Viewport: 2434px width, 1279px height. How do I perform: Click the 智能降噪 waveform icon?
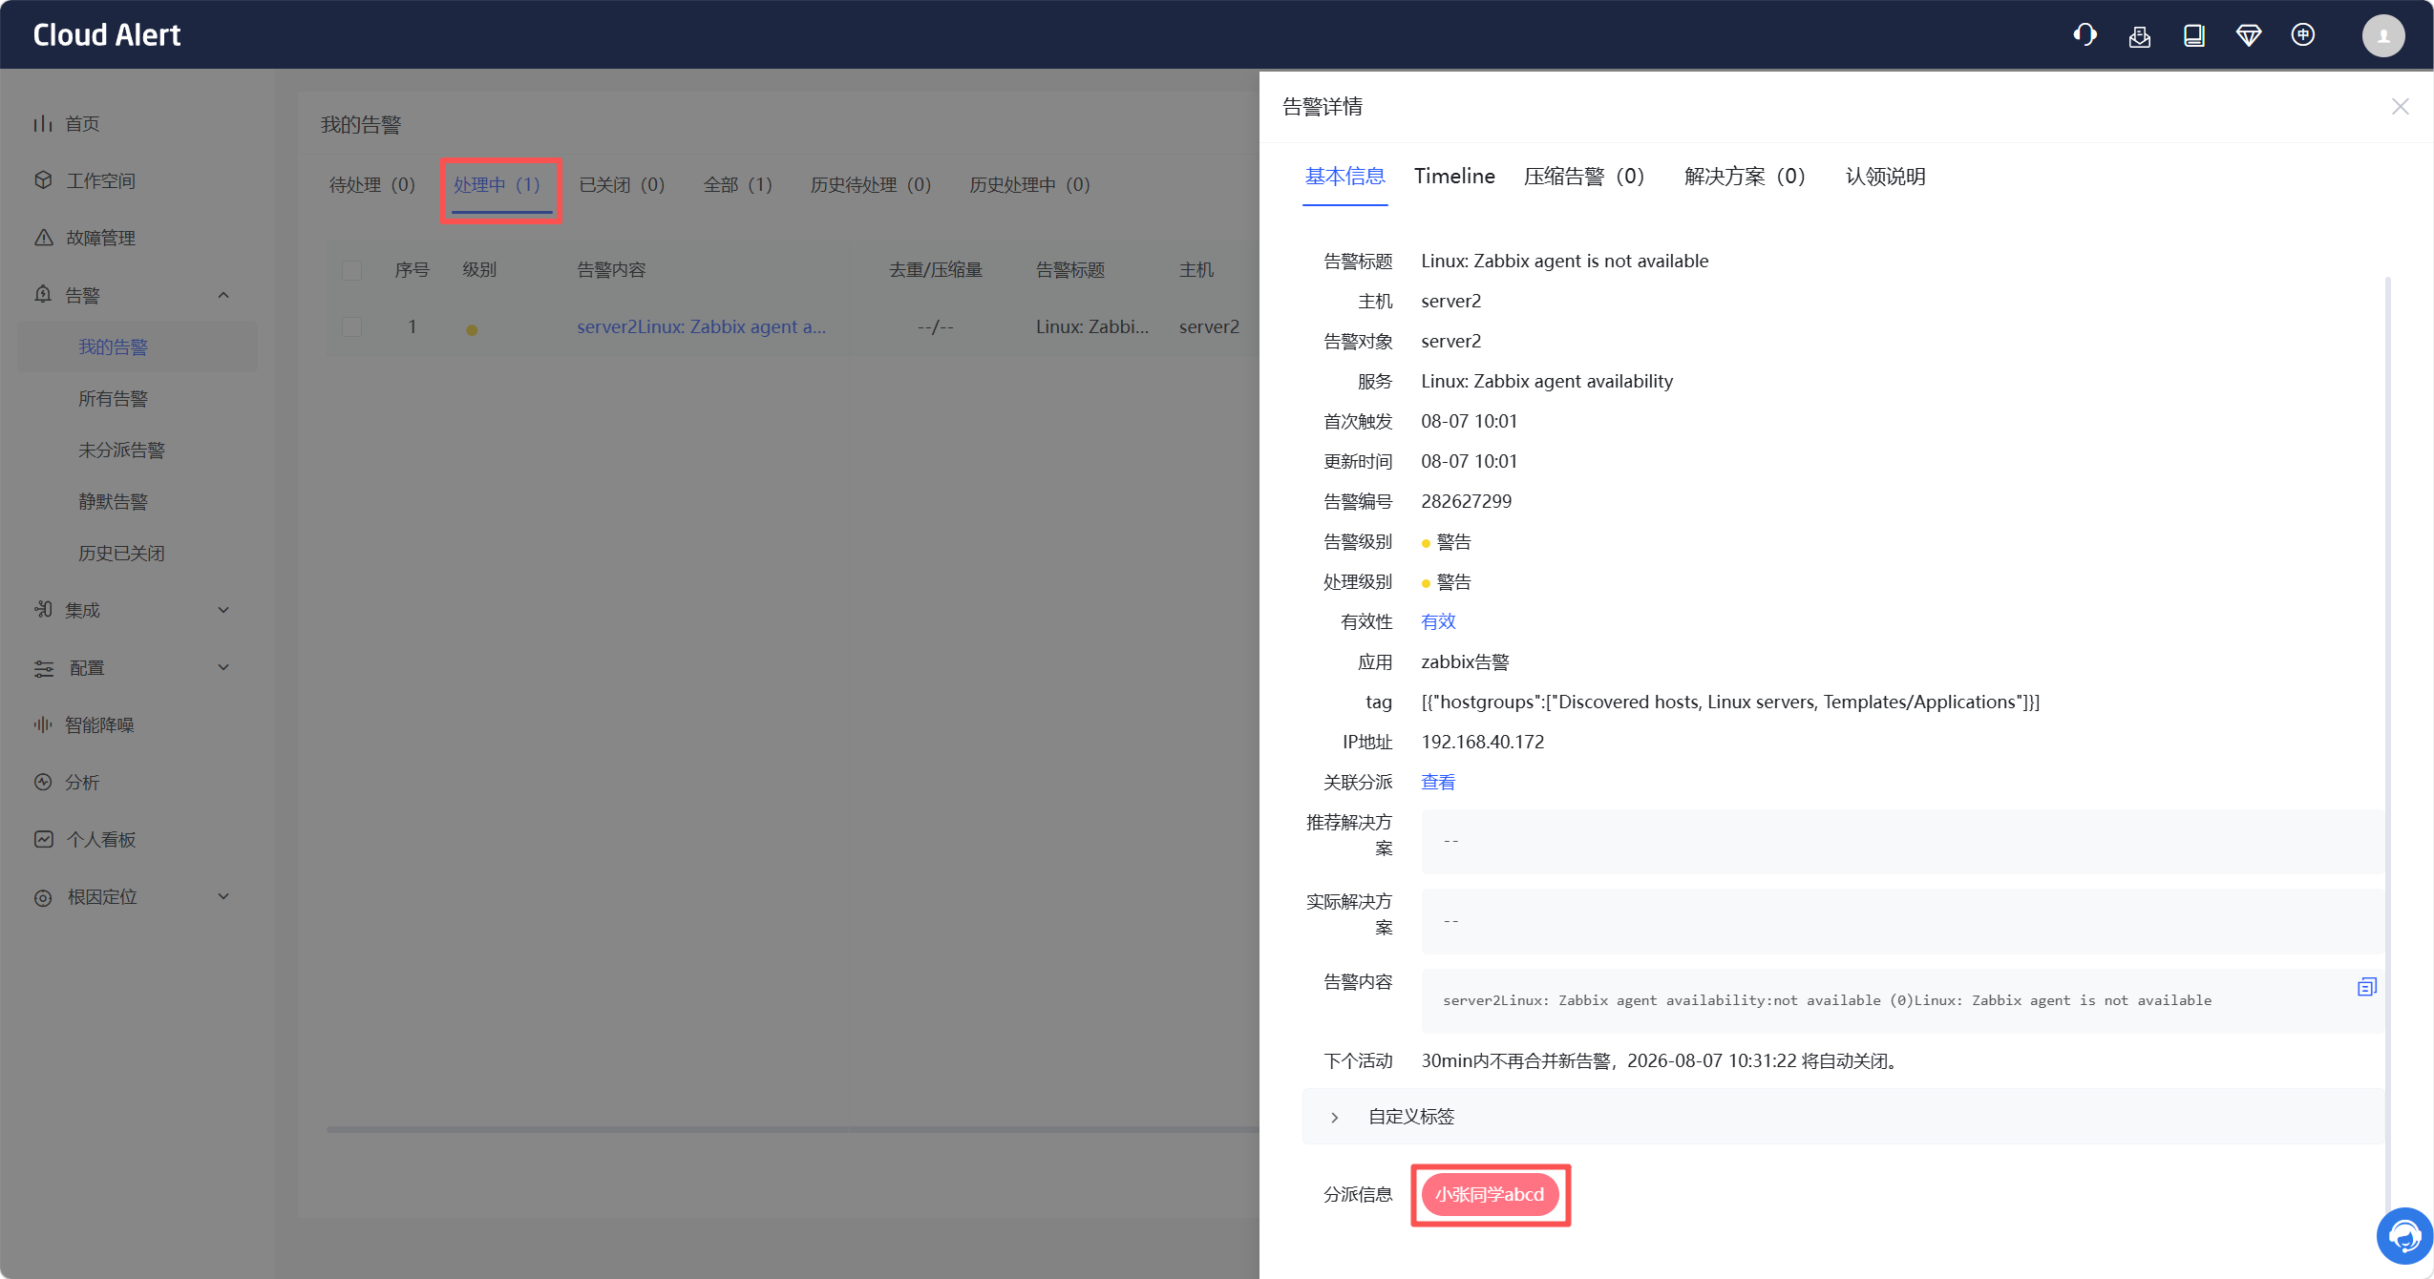click(43, 724)
